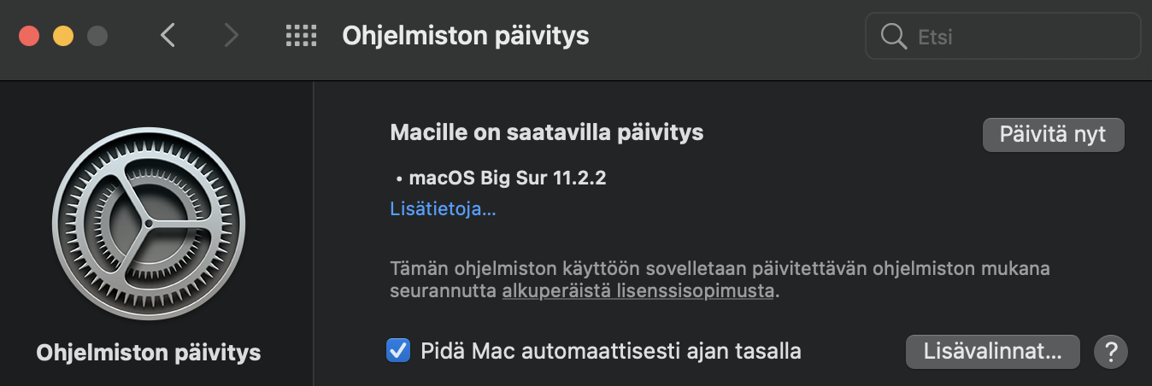Open the Lisävalinnat… advanced options
This screenshot has width=1152, height=386.
click(993, 351)
